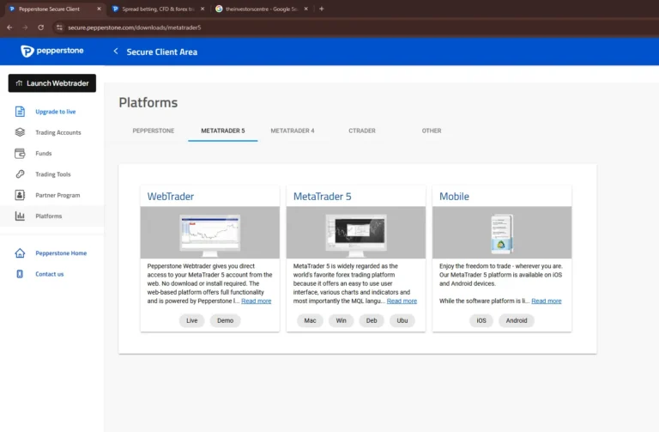Go to Pepperstone Home house icon
The image size is (659, 432).
20,253
